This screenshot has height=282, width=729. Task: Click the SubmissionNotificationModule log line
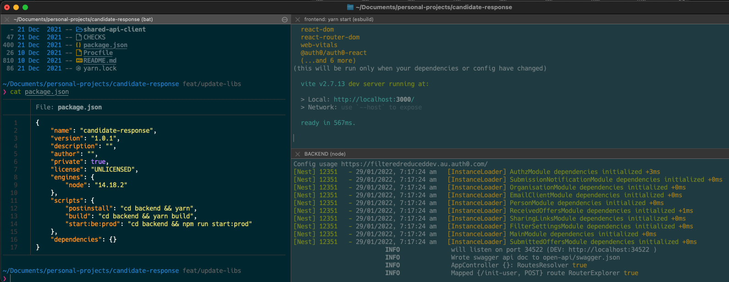click(508, 179)
